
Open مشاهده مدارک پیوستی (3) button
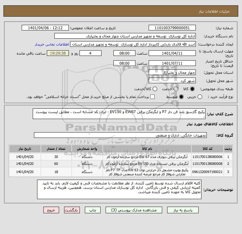click(x=134, y=210)
